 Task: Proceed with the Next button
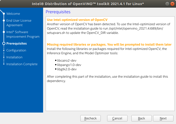click(x=163, y=118)
